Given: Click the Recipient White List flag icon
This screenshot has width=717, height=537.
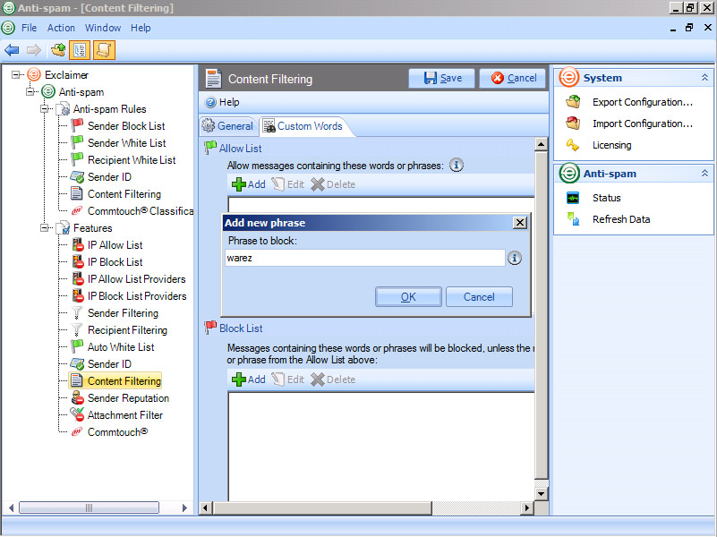Looking at the screenshot, I should 77,159.
